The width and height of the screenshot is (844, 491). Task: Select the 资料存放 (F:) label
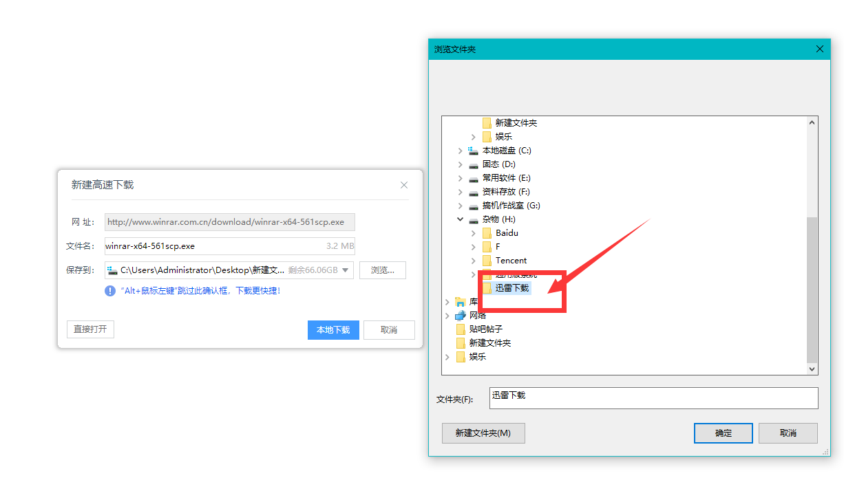[506, 192]
